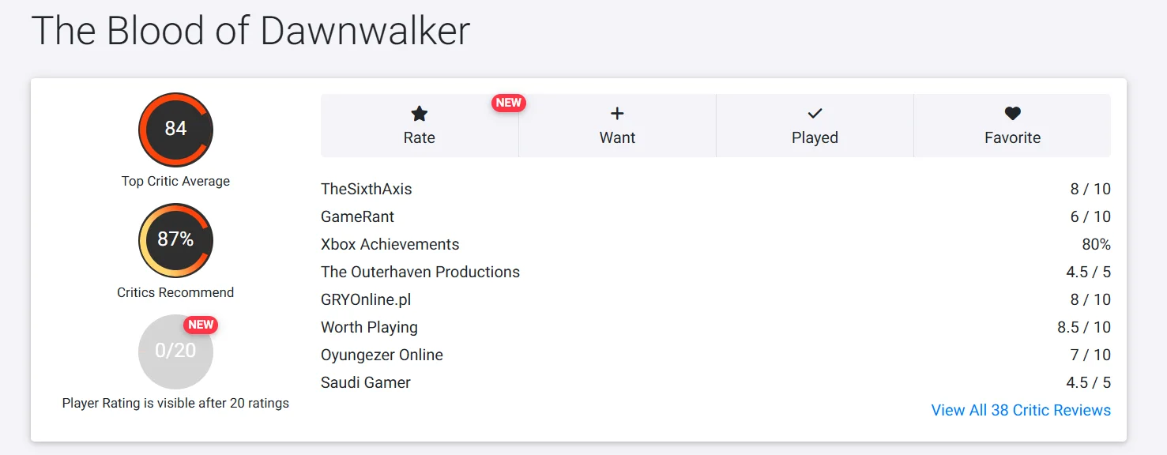Click Oyungezer Online score 7 / 10

(x=1090, y=355)
